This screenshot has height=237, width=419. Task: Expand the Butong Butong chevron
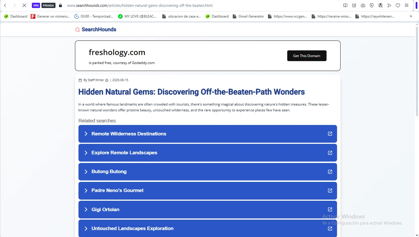click(x=86, y=172)
